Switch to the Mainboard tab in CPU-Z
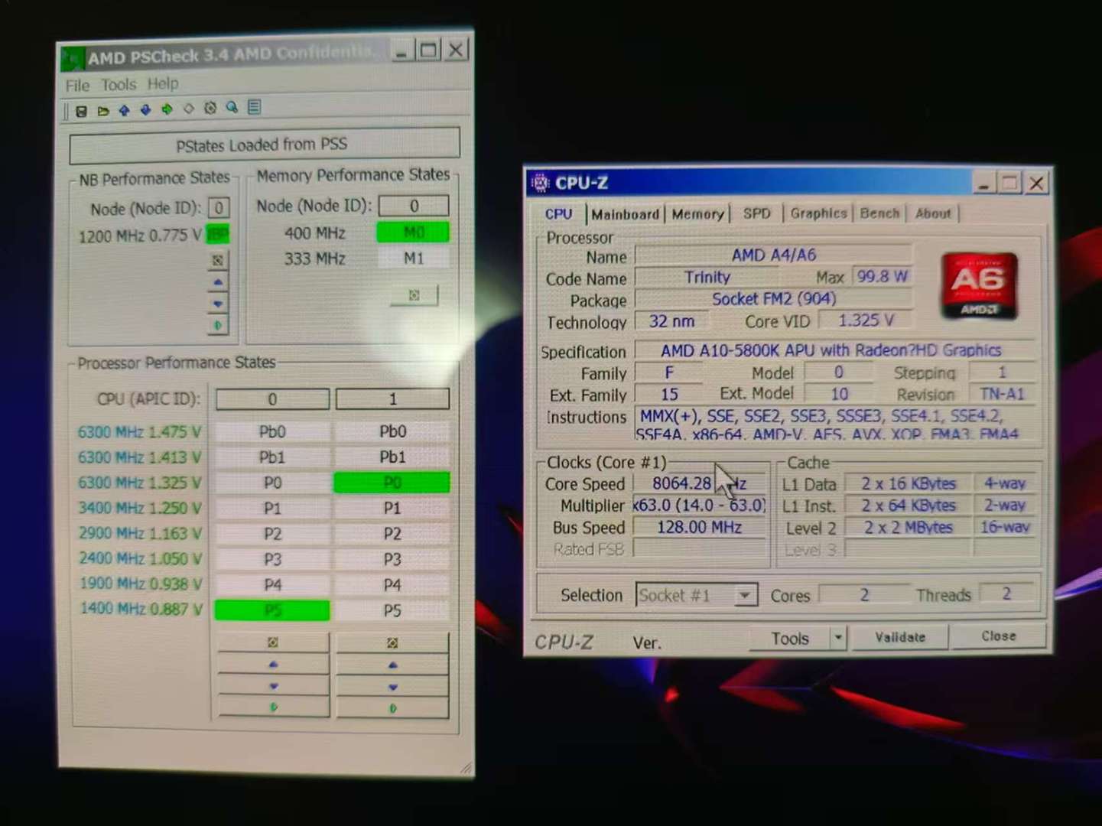The width and height of the screenshot is (1102, 826). [x=625, y=214]
